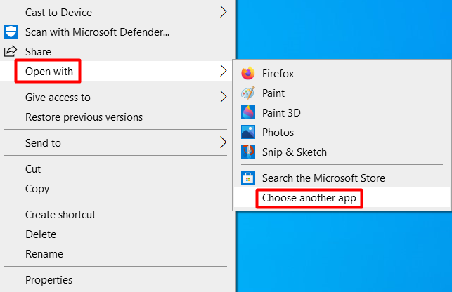This screenshot has width=452, height=292.
Task: Select Choose another app
Action: pos(309,199)
